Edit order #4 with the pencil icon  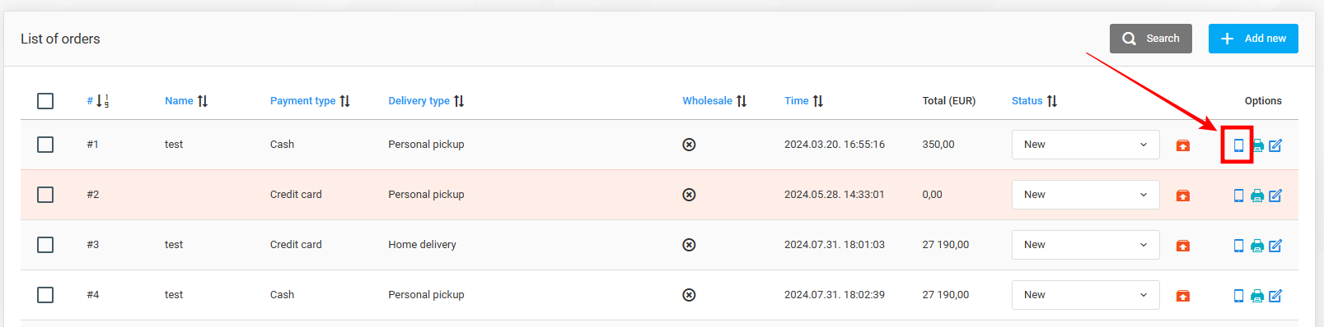click(x=1275, y=296)
